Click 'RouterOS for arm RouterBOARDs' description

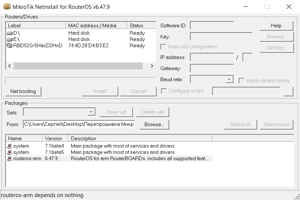[x=140, y=159]
